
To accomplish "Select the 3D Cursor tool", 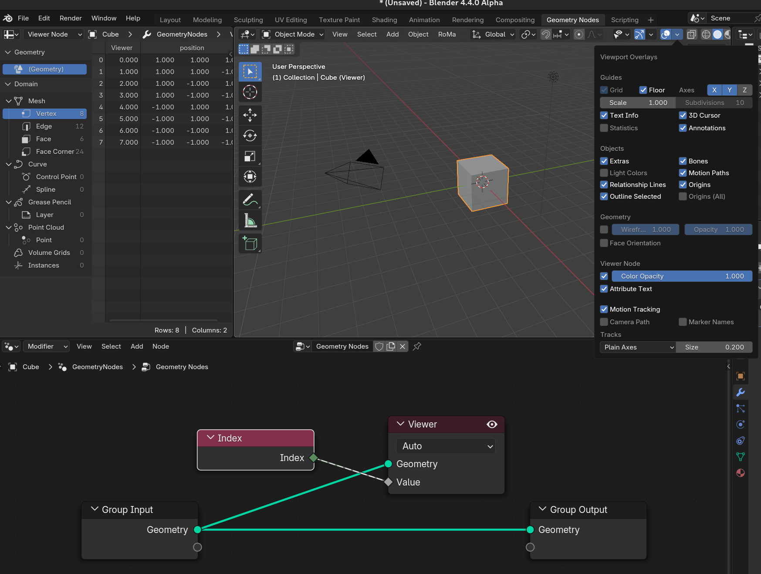I will click(x=250, y=92).
